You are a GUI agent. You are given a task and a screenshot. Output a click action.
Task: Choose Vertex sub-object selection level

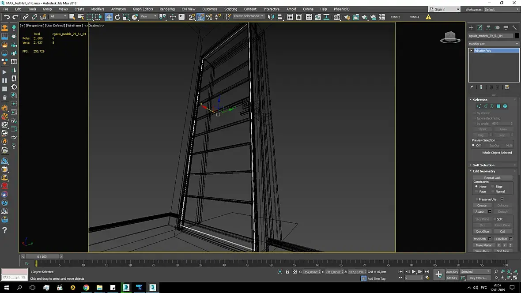pyautogui.click(x=479, y=106)
